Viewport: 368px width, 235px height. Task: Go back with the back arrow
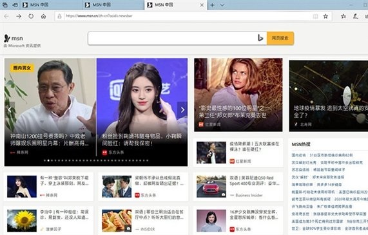[6, 16]
